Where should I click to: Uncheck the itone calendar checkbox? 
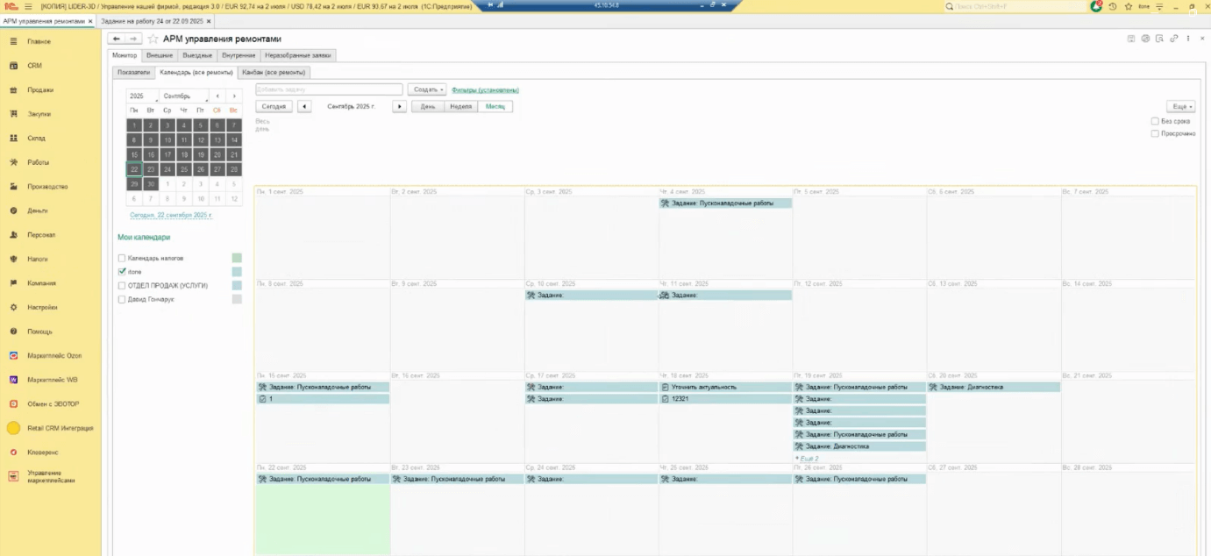point(122,272)
